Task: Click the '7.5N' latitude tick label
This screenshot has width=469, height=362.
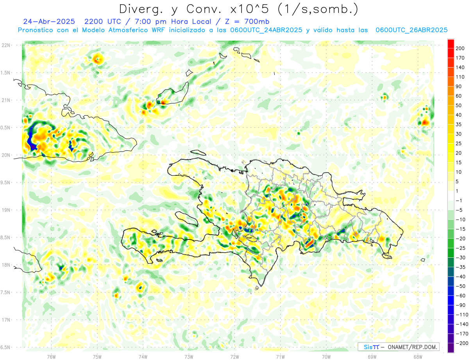Action: point(6,292)
